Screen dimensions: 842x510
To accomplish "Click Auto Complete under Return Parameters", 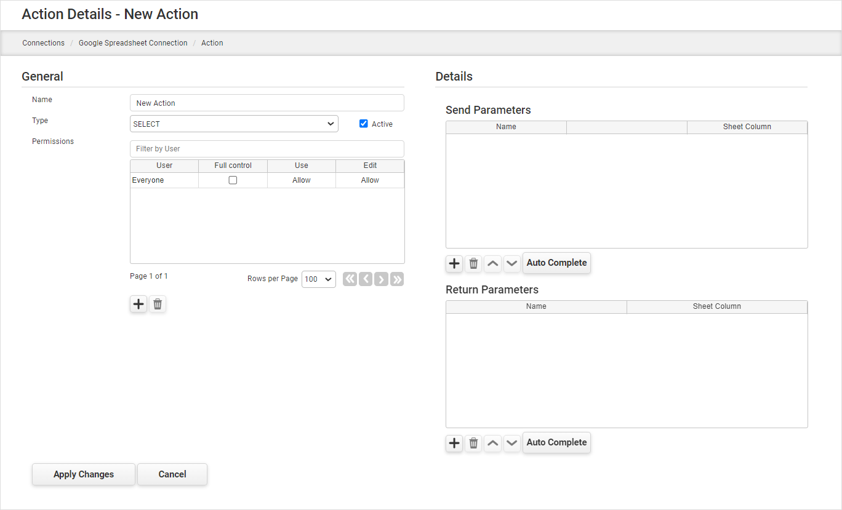I will 557,442.
